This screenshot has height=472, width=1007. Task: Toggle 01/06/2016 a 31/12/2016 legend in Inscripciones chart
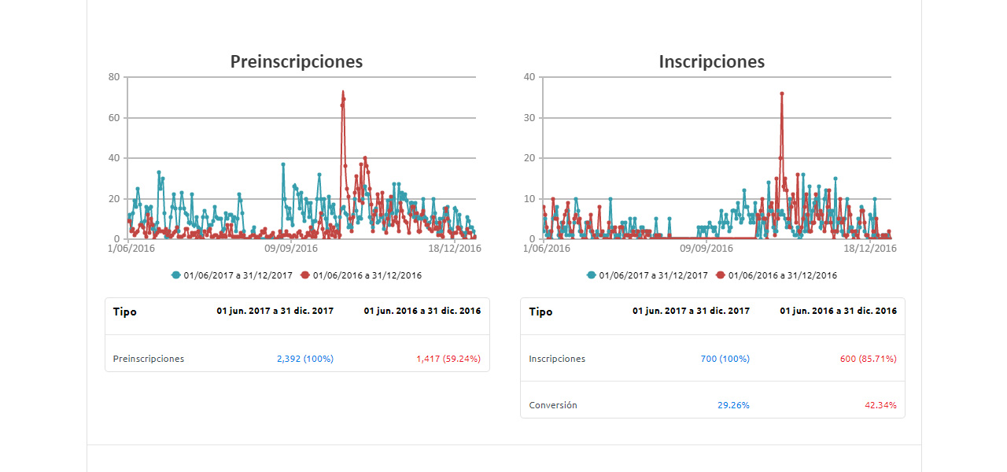click(776, 275)
